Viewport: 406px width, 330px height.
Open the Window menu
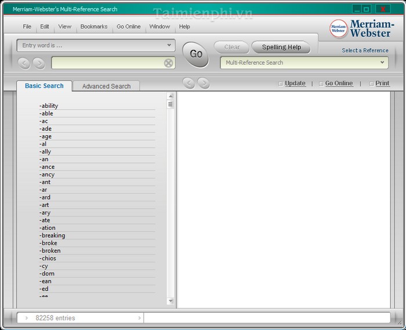point(159,27)
